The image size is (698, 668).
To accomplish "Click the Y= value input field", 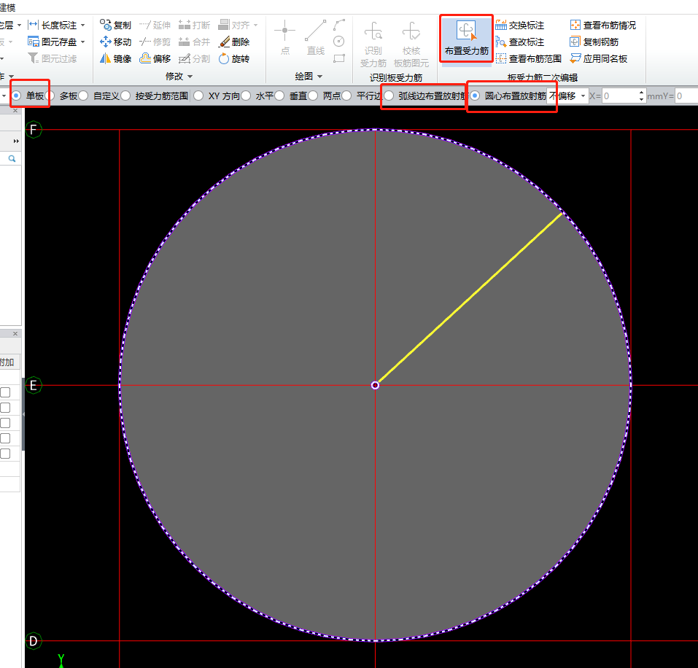I will [x=686, y=96].
